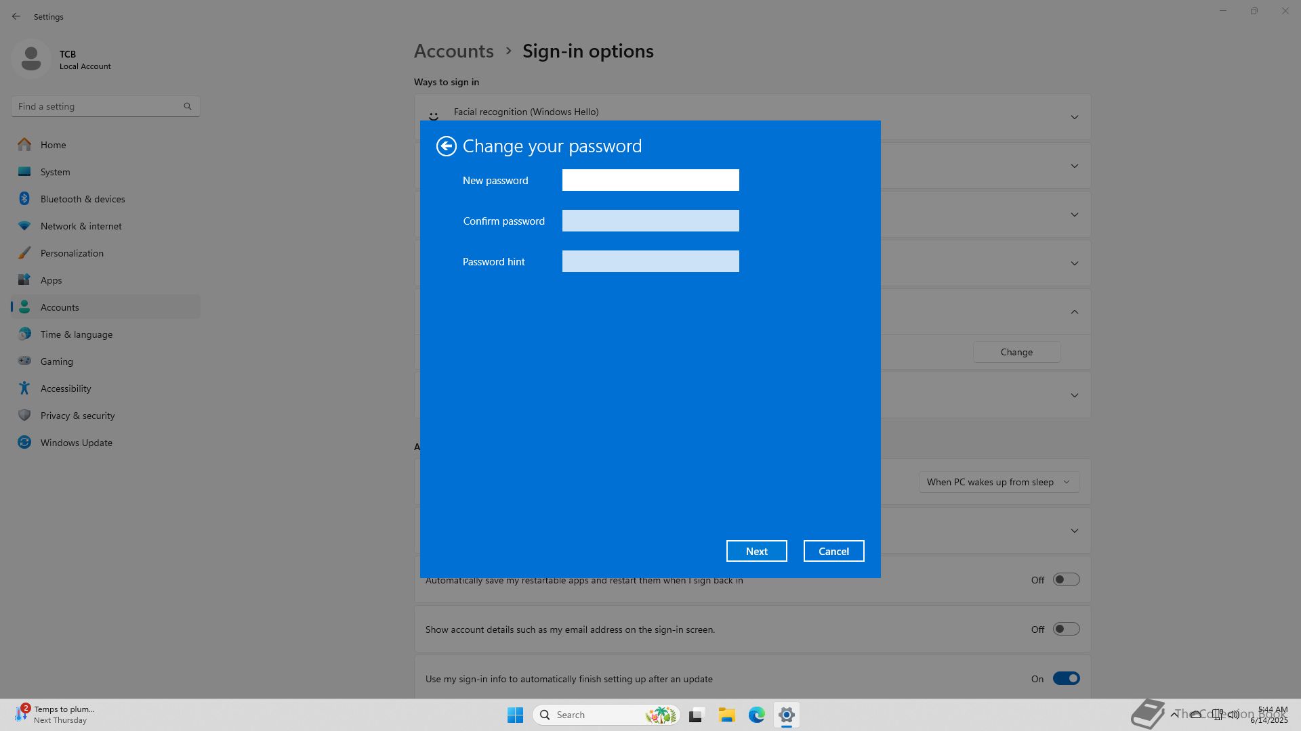This screenshot has height=731, width=1301.
Task: Collapse the expanded Password section chevron
Action: 1074,312
